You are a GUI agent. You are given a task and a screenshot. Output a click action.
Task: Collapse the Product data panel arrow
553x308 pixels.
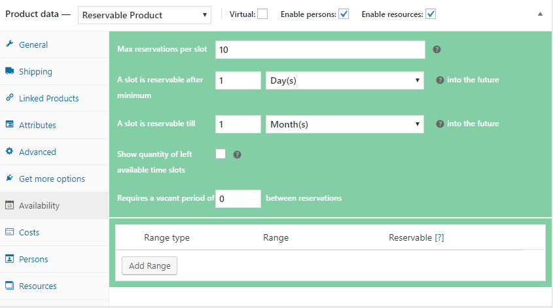coord(539,14)
